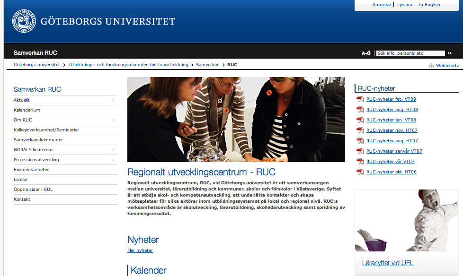The image size is (463, 276).
Task: Click the current RUC breadcrumb text
Action: tap(232, 65)
